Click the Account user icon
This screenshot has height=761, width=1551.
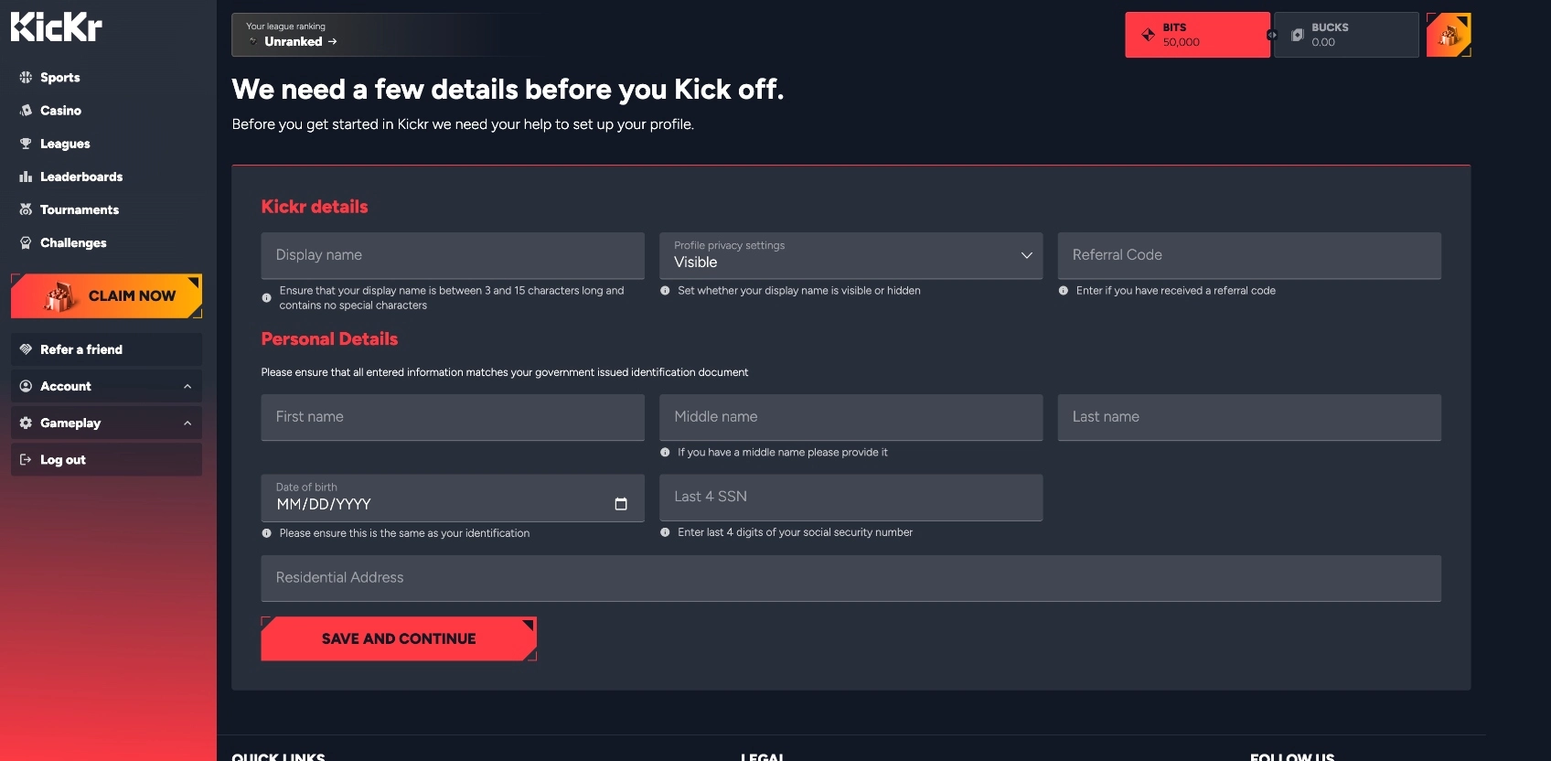pyautogui.click(x=26, y=386)
